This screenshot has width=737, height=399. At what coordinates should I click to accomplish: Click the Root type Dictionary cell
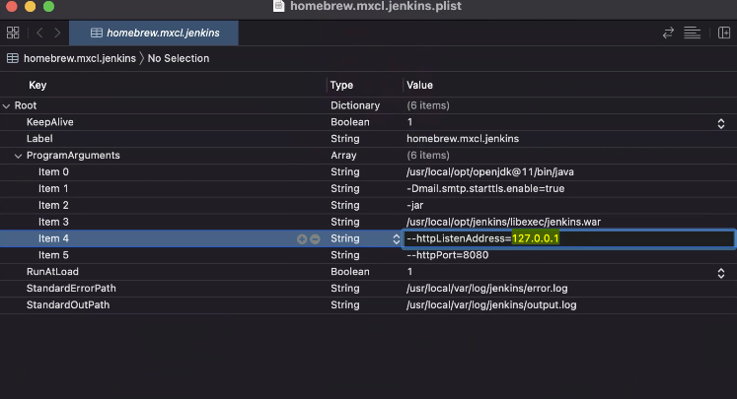click(x=355, y=105)
